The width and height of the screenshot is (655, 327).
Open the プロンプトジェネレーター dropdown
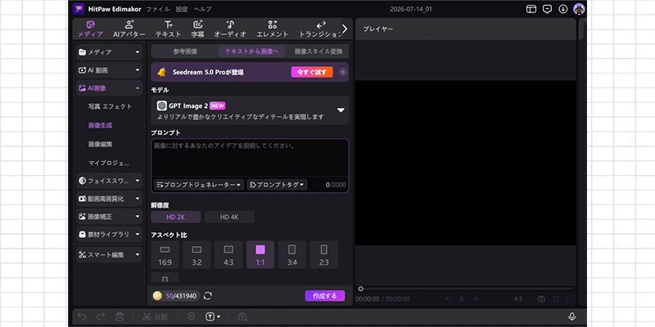(199, 185)
